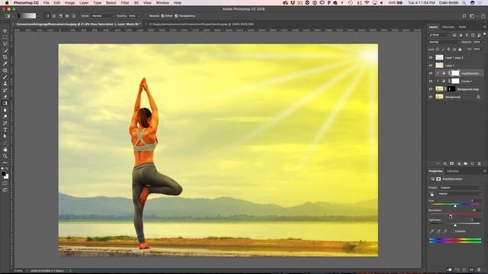Create a new layer icon
The image size is (488, 274).
473,164
